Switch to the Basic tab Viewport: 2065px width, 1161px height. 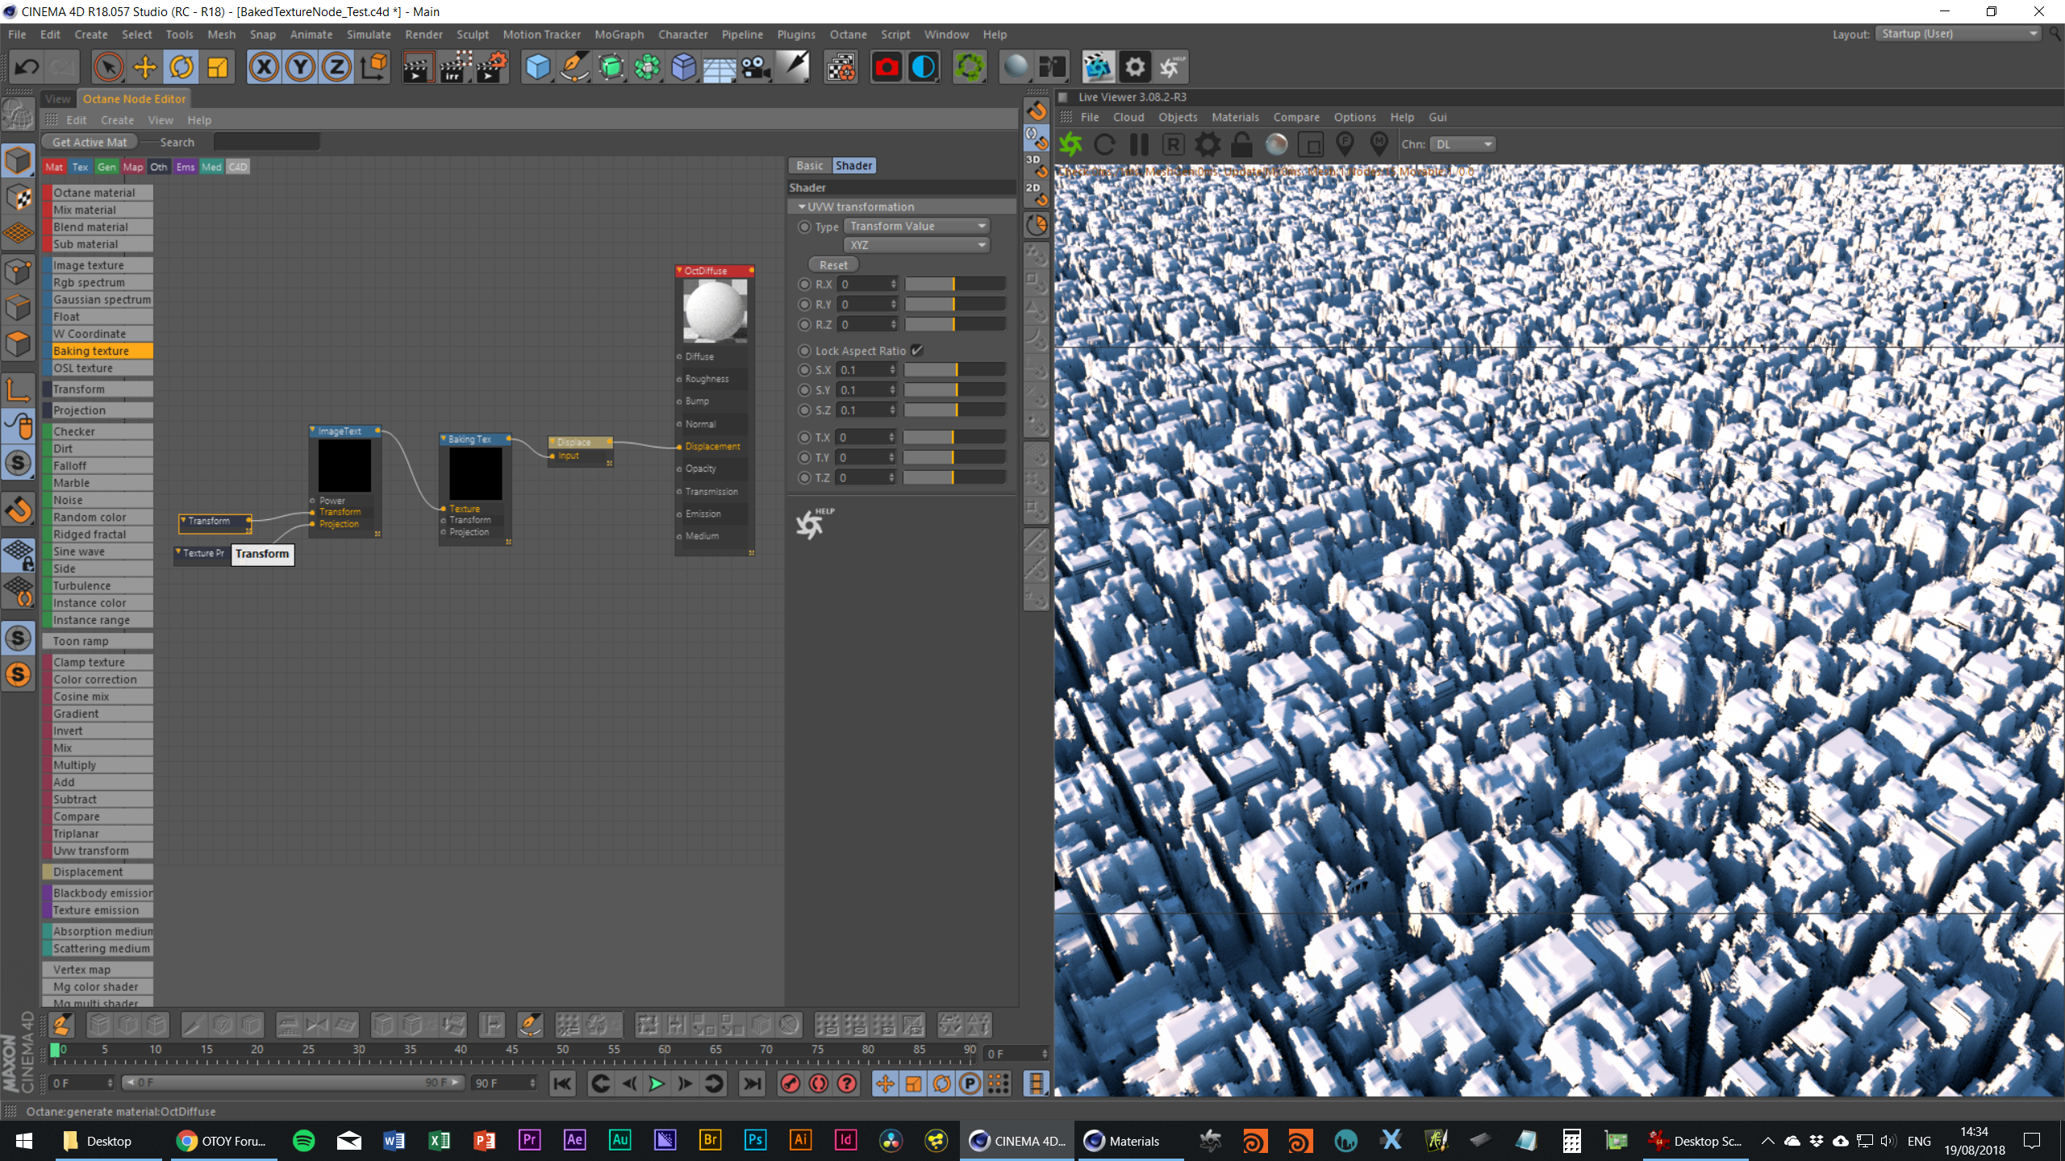click(x=809, y=166)
